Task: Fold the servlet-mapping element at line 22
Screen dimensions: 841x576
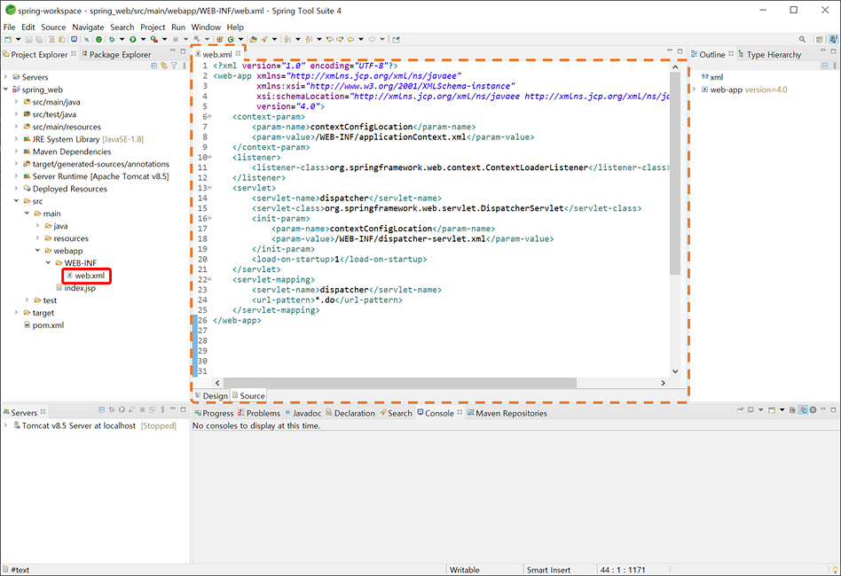Action: click(209, 279)
